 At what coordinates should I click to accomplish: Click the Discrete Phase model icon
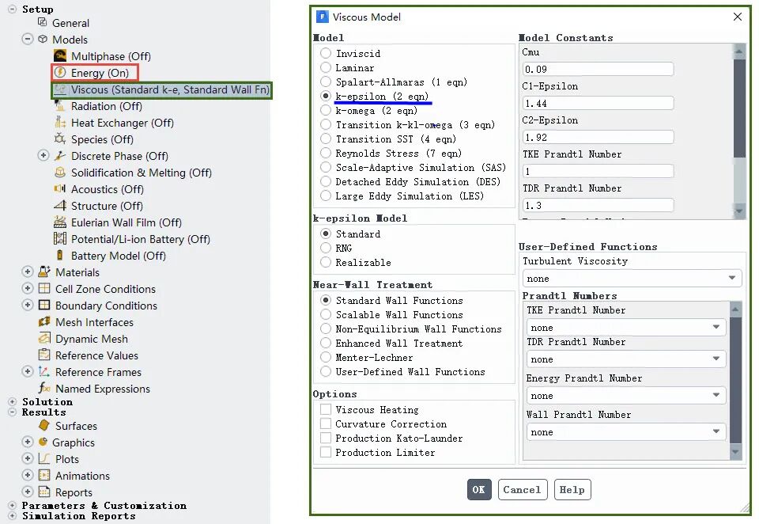click(x=60, y=156)
